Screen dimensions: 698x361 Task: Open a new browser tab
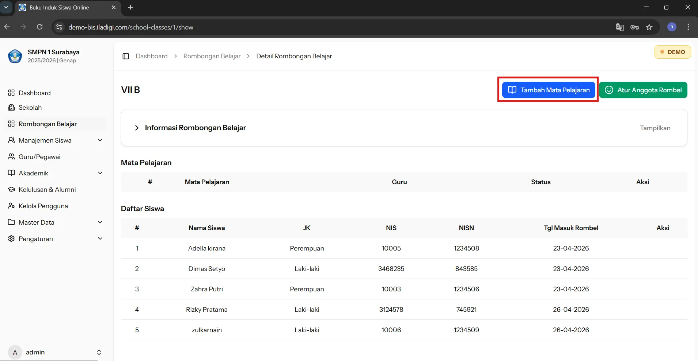(130, 7)
